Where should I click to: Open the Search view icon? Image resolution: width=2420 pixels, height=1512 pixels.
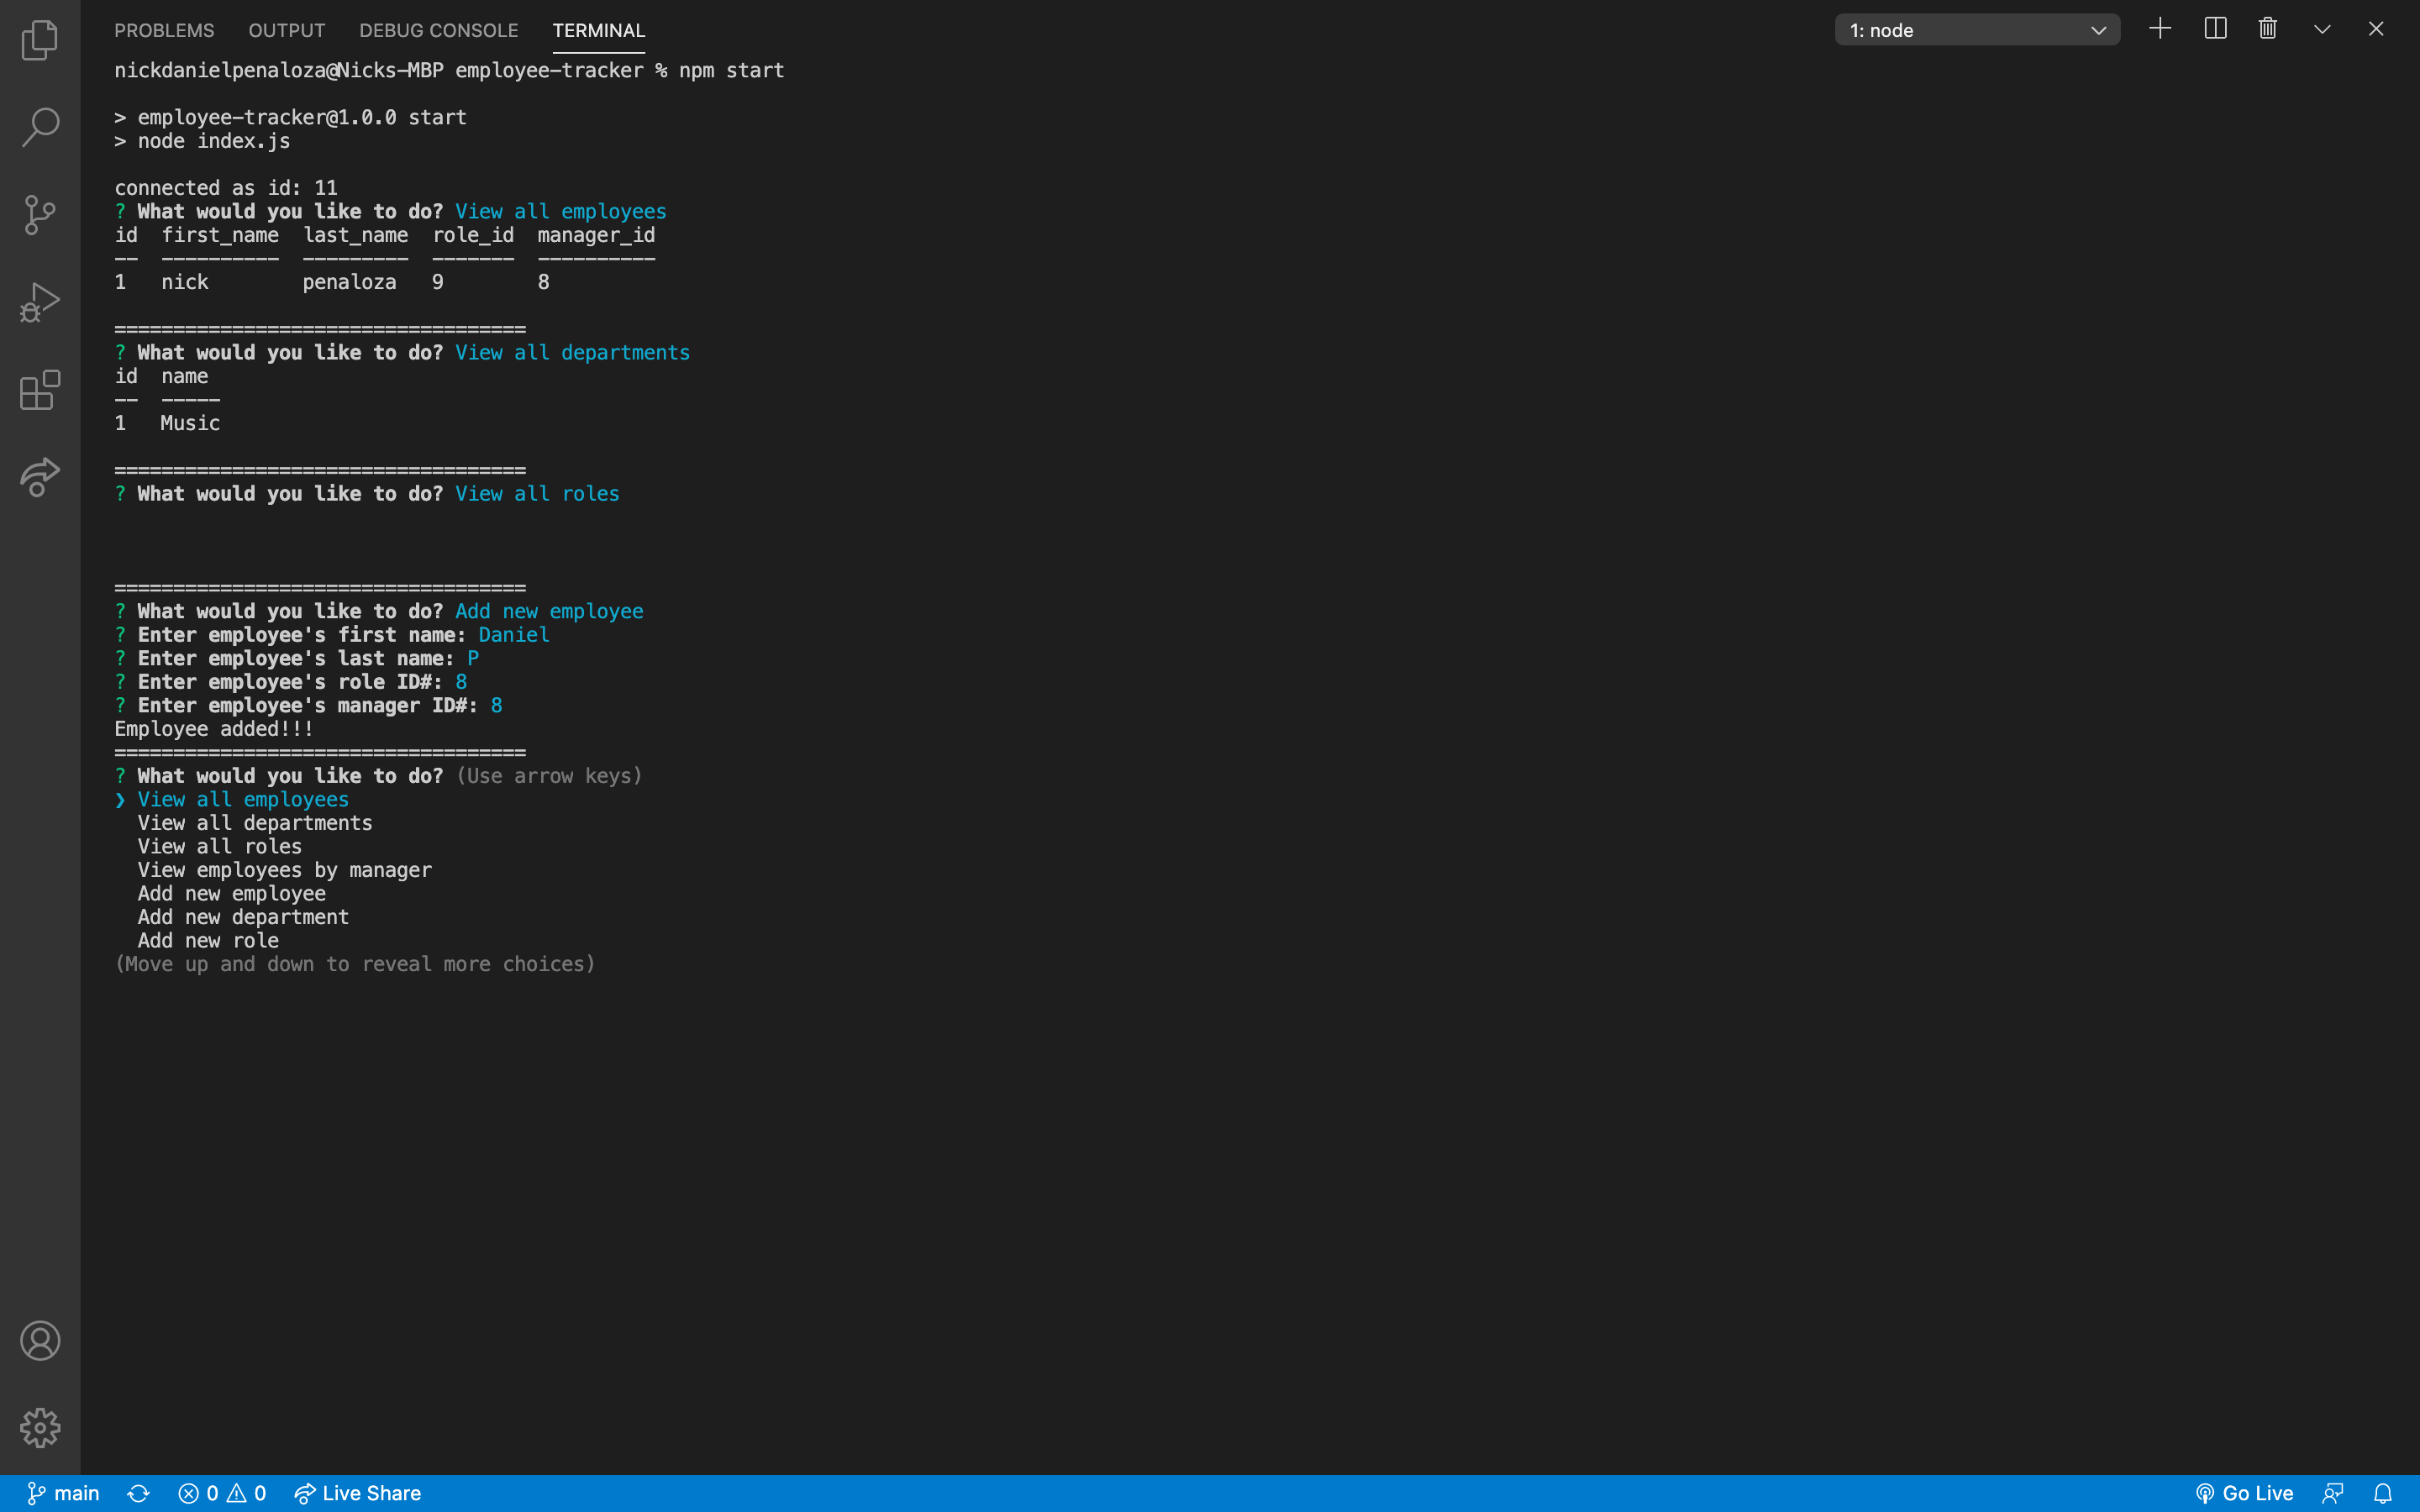click(x=40, y=127)
